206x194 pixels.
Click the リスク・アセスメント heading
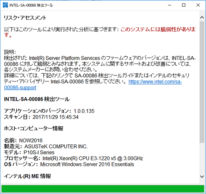point(25,18)
